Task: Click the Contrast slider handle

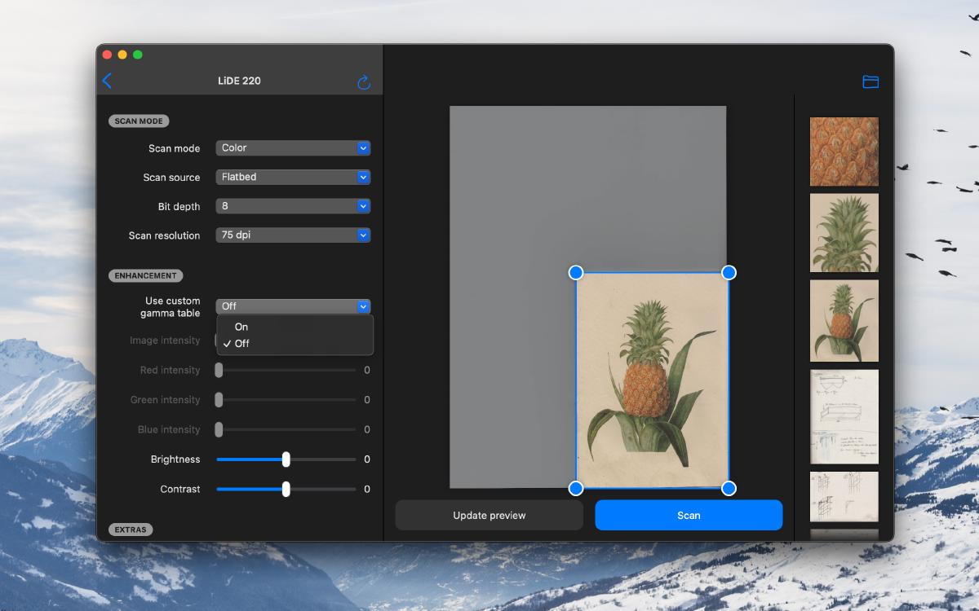Action: pos(286,489)
